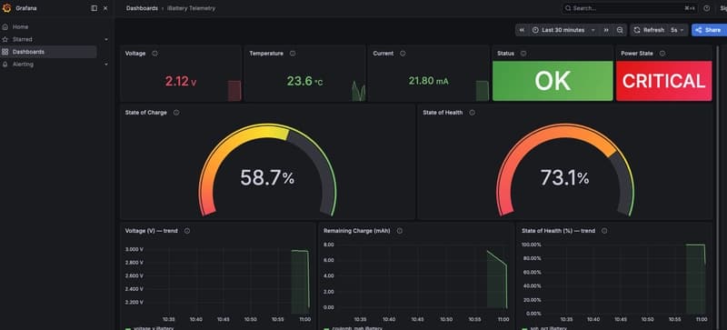Click the 58.7% State of Charge gauge
The image size is (727, 330).
(x=267, y=169)
